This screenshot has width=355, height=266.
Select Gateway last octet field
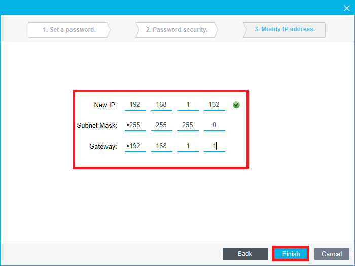pyautogui.click(x=215, y=146)
